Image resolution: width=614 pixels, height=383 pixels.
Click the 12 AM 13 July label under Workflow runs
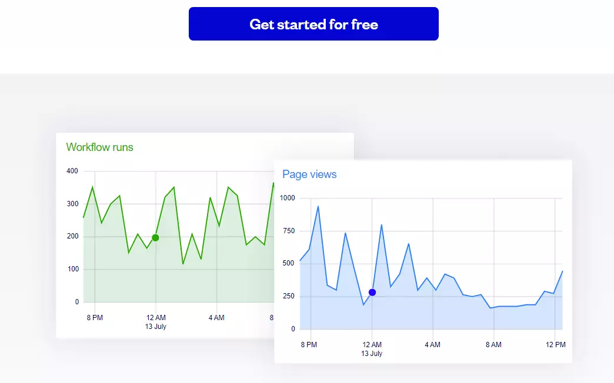coord(156,322)
